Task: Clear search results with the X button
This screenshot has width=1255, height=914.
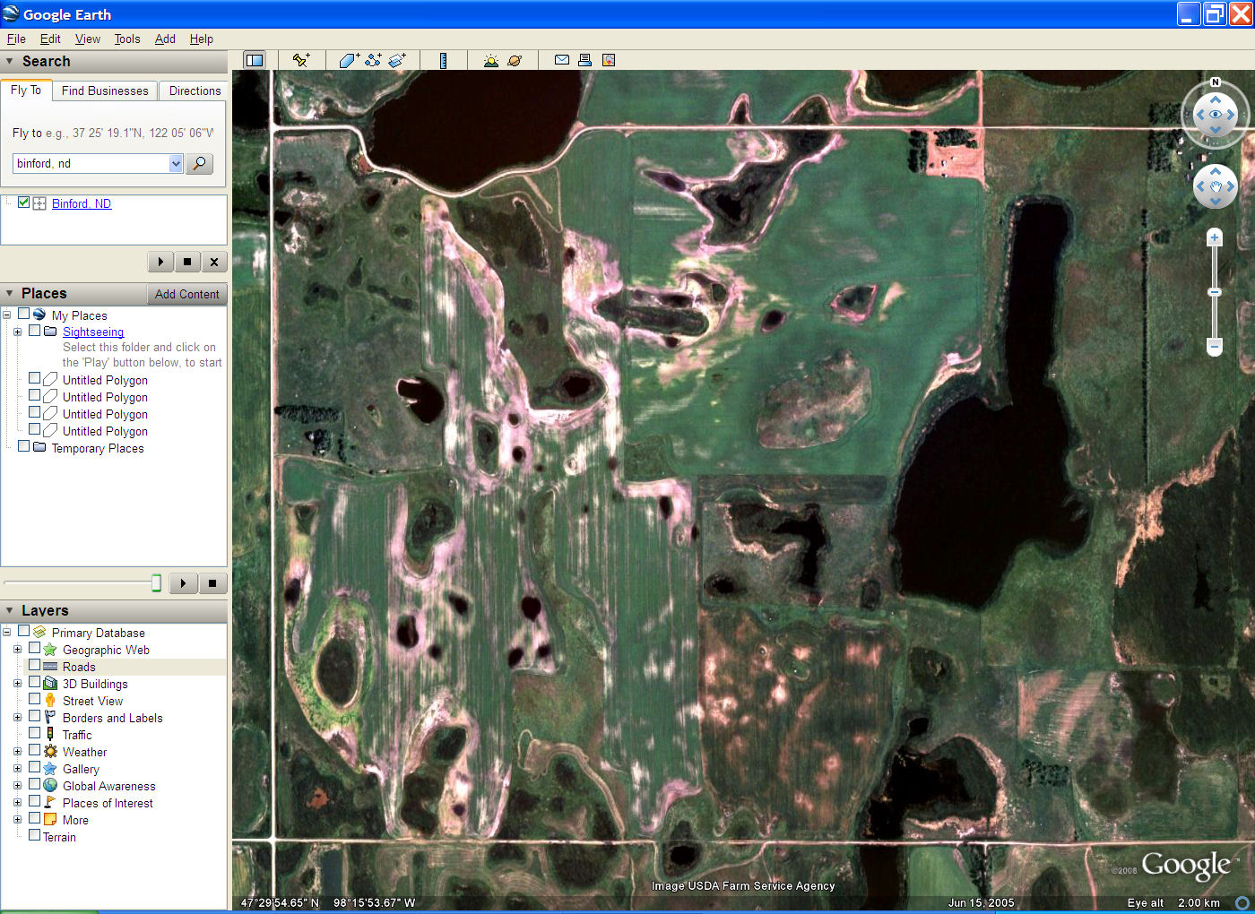Action: [214, 262]
